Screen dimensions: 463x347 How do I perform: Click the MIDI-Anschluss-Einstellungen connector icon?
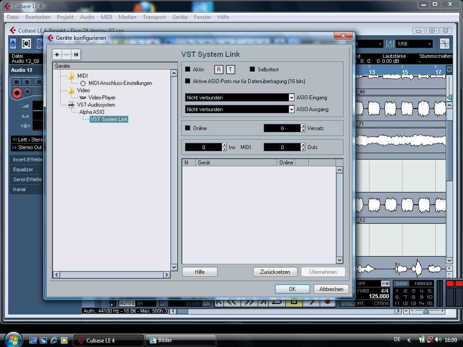83,84
